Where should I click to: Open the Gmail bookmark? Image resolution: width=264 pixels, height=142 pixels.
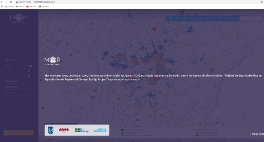pos(20,6)
